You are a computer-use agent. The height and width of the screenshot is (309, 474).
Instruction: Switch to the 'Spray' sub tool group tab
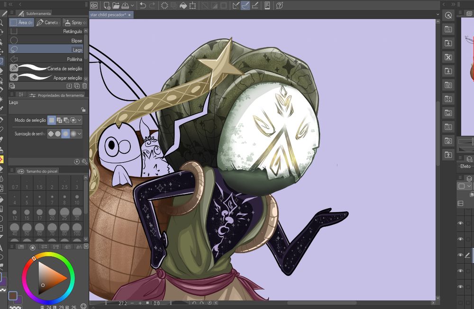(x=75, y=22)
